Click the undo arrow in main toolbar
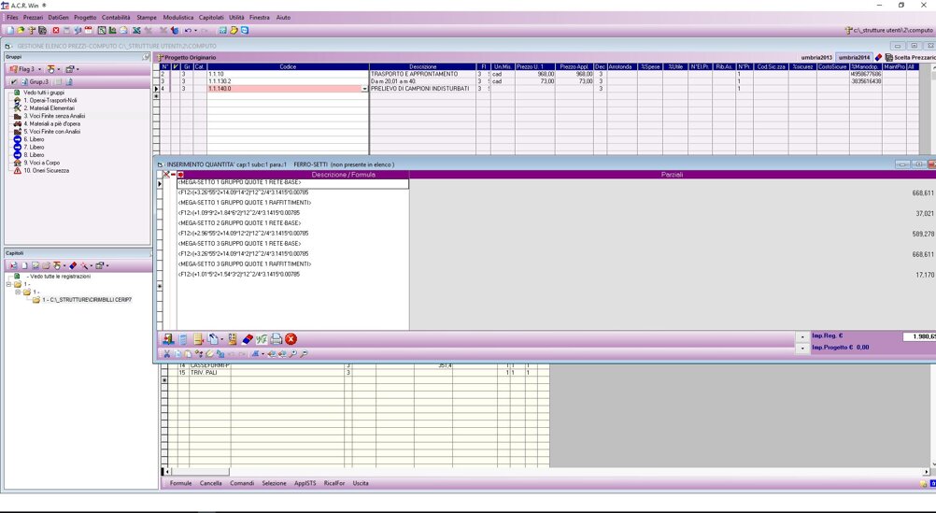The height and width of the screenshot is (513, 936). click(188, 31)
